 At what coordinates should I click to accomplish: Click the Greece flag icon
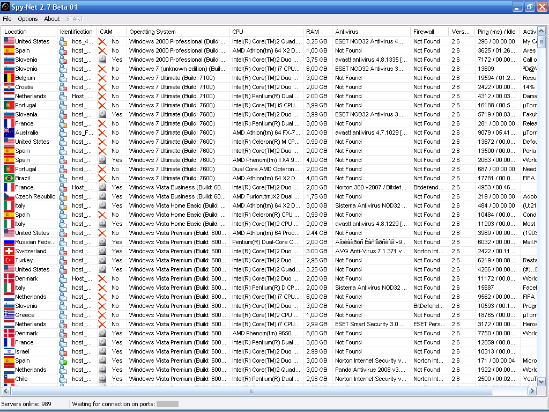pos(9,314)
